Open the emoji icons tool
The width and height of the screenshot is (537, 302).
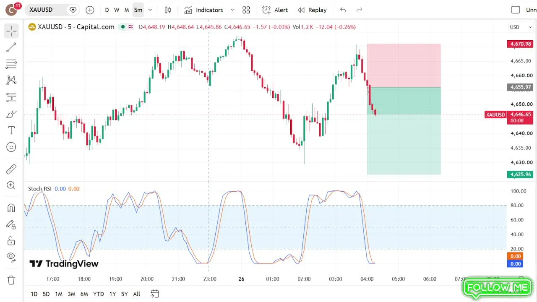11,147
